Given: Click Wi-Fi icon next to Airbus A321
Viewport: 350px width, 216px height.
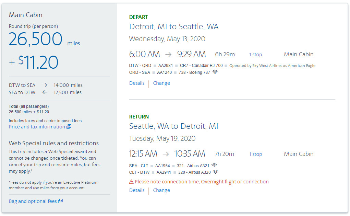Looking at the screenshot, I should click(x=214, y=166).
